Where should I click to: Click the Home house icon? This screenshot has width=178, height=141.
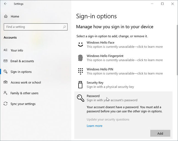[x=6, y=16]
